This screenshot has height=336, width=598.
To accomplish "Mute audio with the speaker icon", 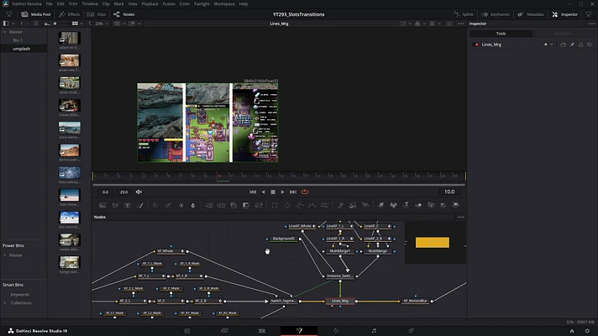I will 139,192.
